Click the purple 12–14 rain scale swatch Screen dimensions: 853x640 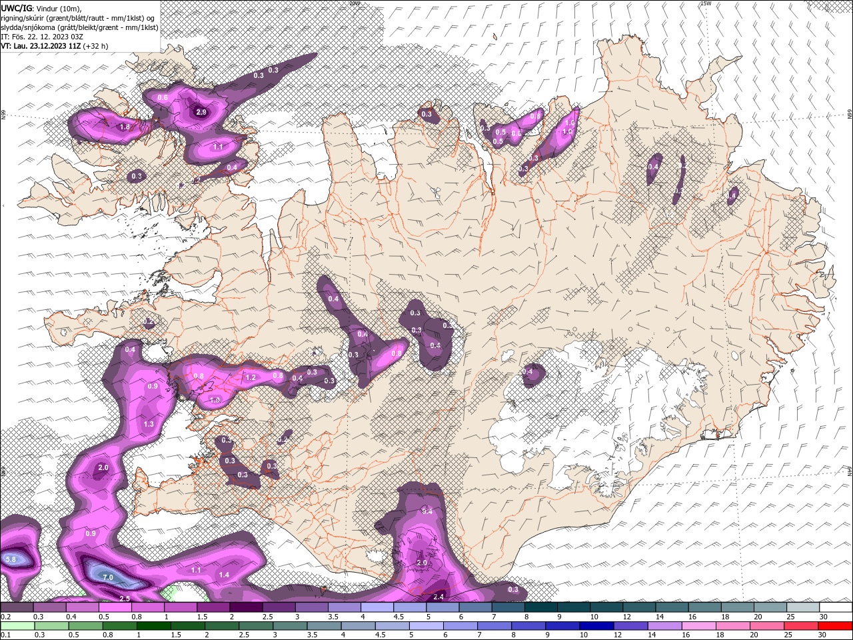pyautogui.click(x=630, y=626)
